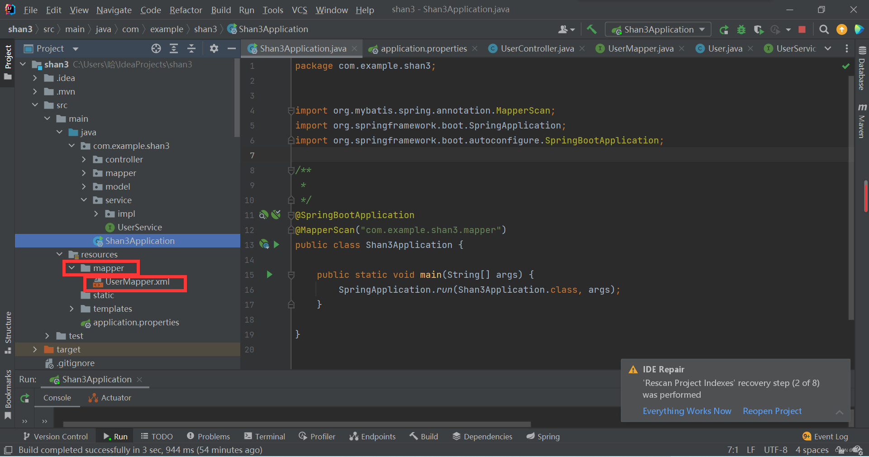The height and width of the screenshot is (457, 869).
Task: Run with coverage icon in toolbar
Action: [759, 29]
